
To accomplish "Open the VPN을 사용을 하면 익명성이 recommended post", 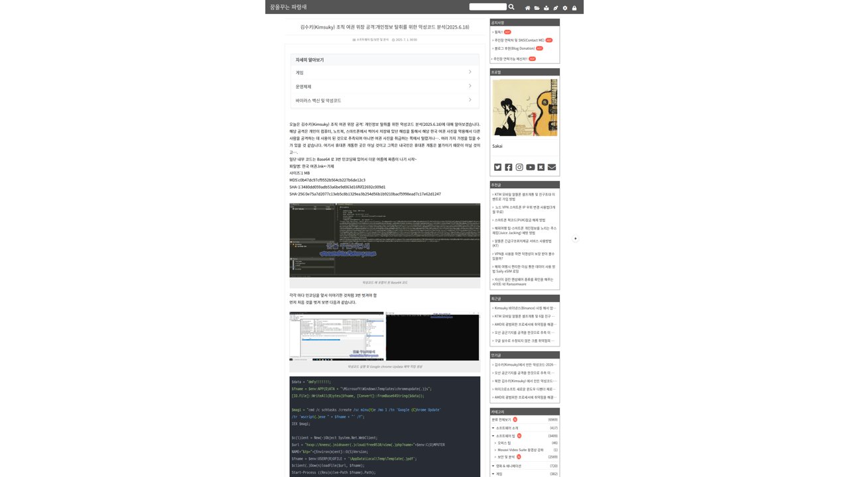I will tap(524, 256).
